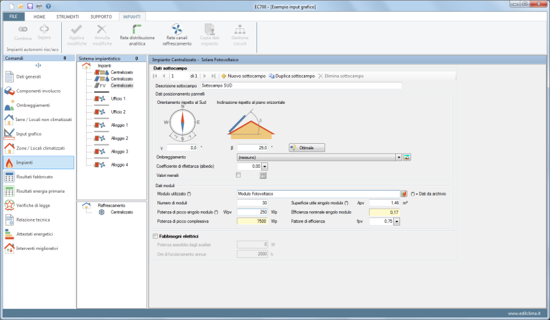This screenshot has height=320, width=550.
Task: Select Impianti in Comandi panel
Action: pos(38,162)
